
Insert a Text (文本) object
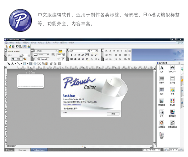coord(162,69)
